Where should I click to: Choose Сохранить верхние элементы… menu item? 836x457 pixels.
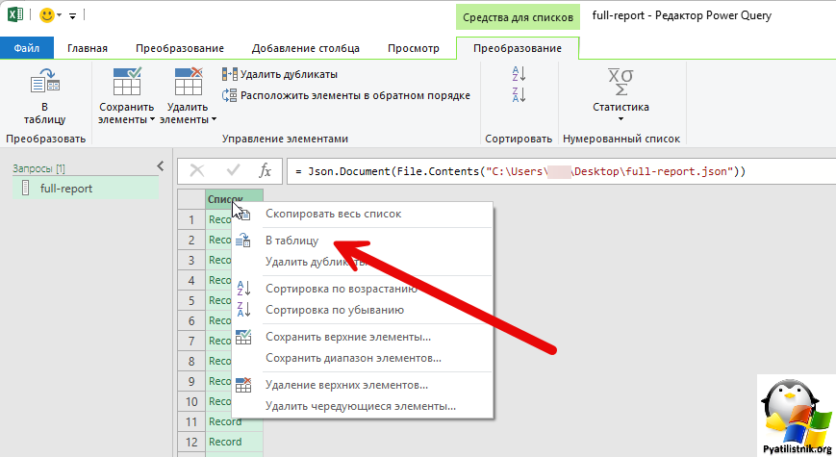click(362, 337)
